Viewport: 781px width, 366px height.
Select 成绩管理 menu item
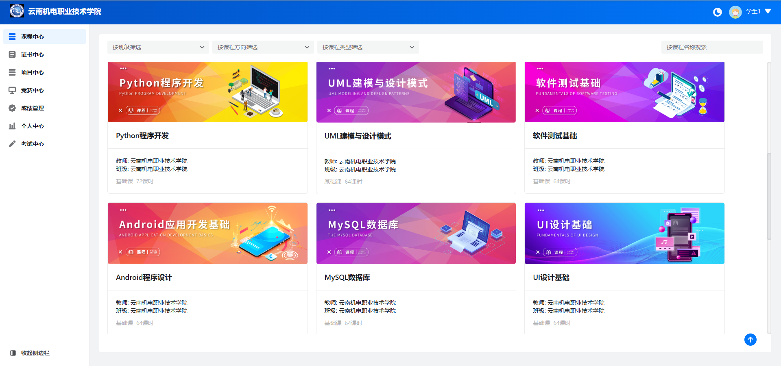pos(45,108)
